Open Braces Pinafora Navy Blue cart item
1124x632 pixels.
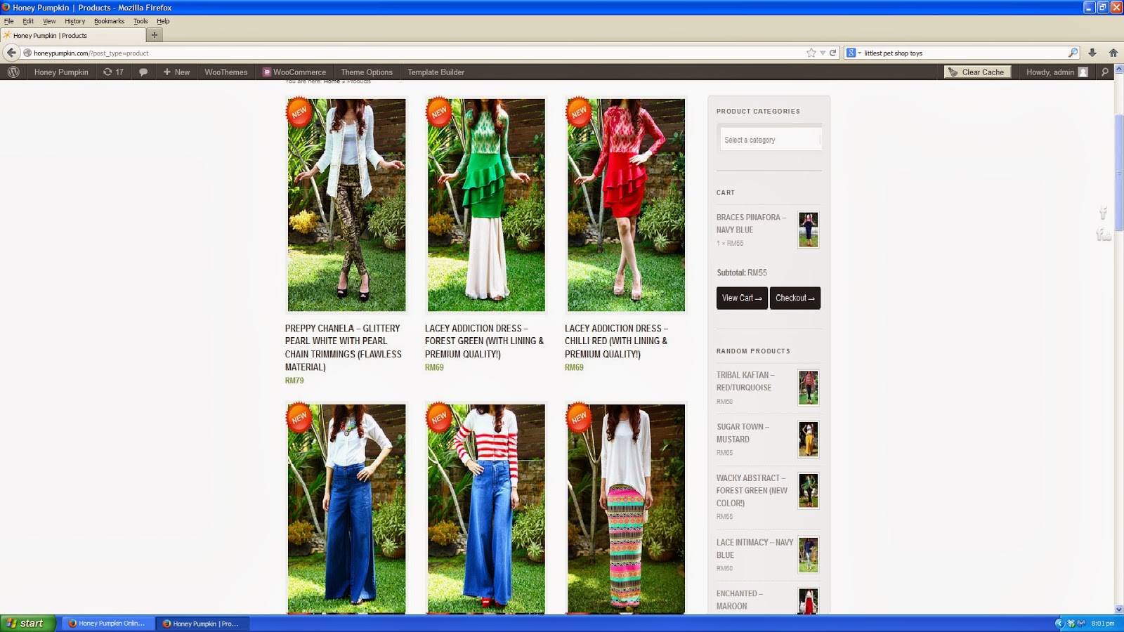tap(751, 223)
